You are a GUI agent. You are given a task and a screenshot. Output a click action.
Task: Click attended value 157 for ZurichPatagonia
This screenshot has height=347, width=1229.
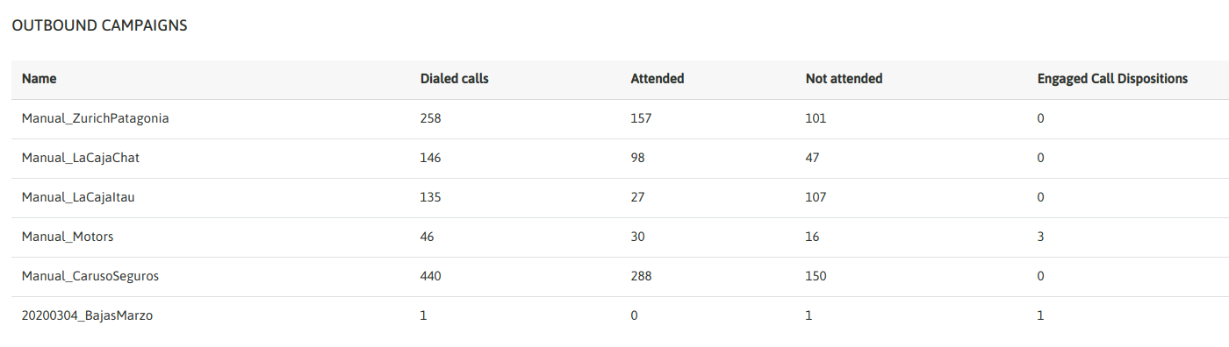coord(641,118)
